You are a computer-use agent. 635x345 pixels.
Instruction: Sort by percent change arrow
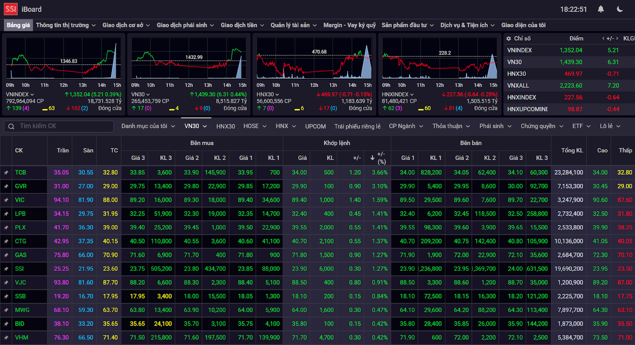(372, 158)
